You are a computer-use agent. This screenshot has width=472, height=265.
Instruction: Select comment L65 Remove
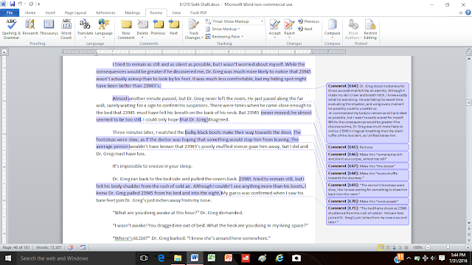[x=367, y=147]
